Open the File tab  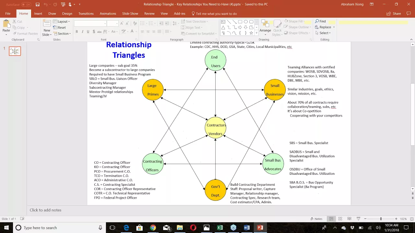pos(8,14)
